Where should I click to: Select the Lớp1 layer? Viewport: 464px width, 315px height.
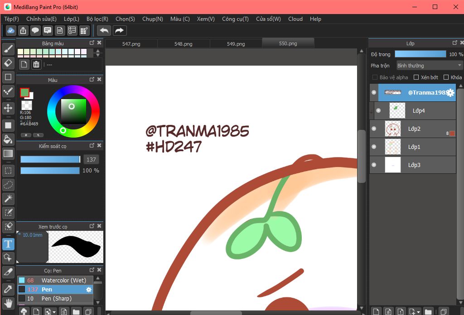pyautogui.click(x=413, y=147)
